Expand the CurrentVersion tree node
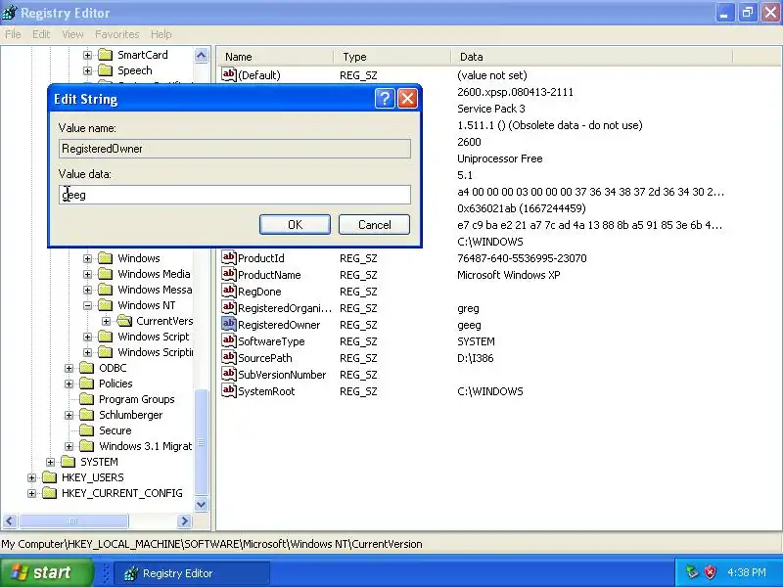Screen dimensions: 783x587 click(x=107, y=321)
